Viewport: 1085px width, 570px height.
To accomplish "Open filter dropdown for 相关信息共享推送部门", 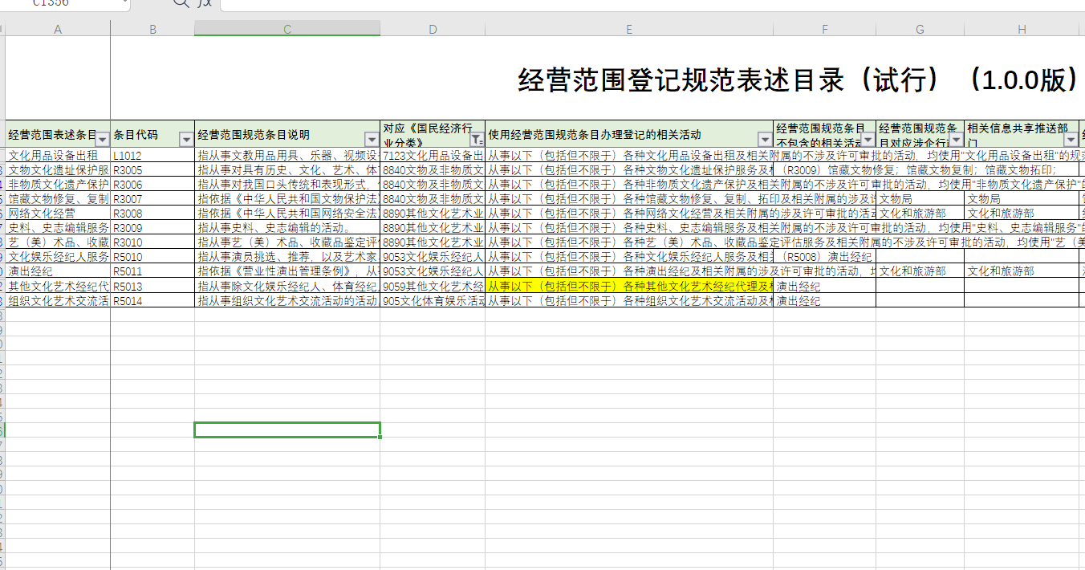I will point(1071,140).
